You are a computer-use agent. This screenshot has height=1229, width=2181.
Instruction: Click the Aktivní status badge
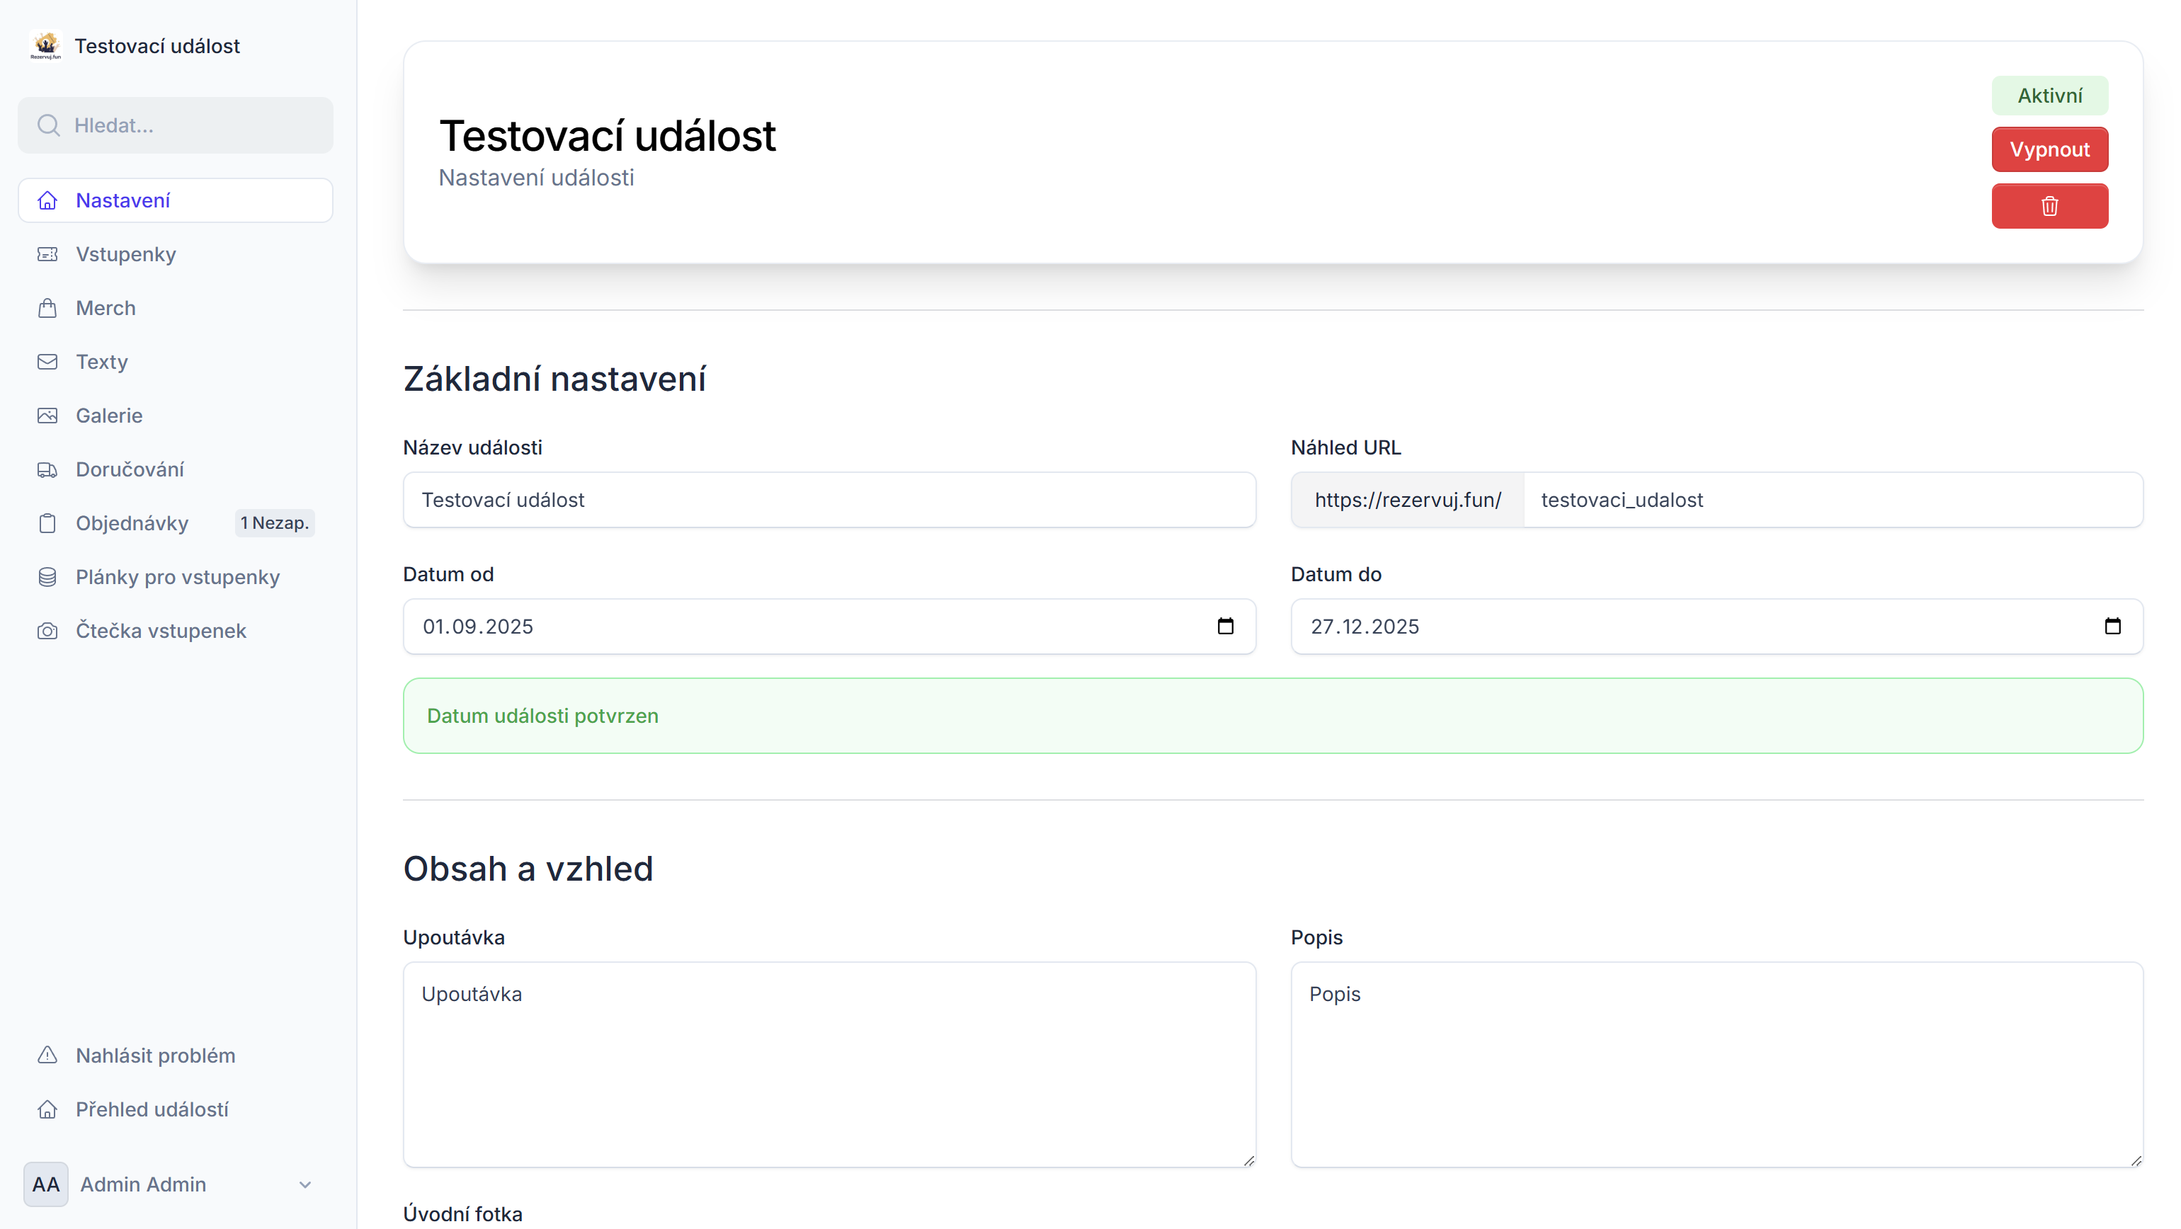pyautogui.click(x=2049, y=96)
